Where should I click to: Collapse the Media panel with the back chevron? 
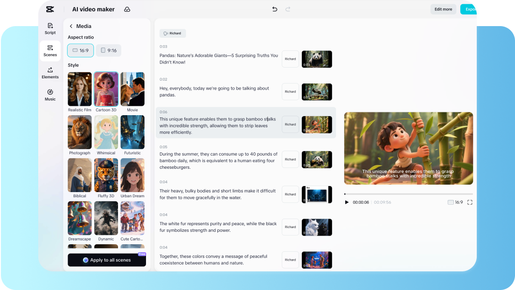pos(70,26)
